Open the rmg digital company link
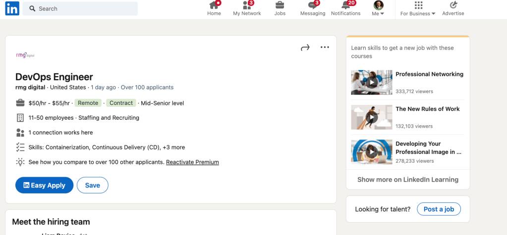507x235 pixels. pos(30,87)
